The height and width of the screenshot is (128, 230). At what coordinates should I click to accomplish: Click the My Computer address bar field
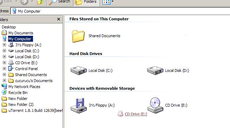click(120, 11)
